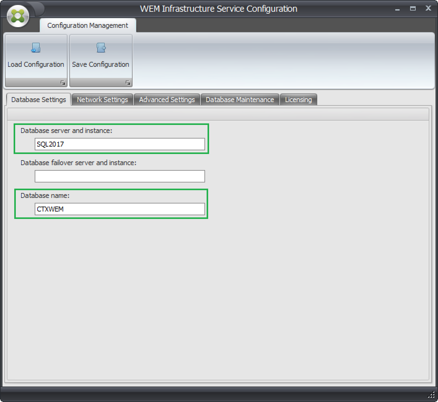Click the WEM Infrastructure Service Configuration title text
This screenshot has width=438, height=402.
pyautogui.click(x=219, y=9)
